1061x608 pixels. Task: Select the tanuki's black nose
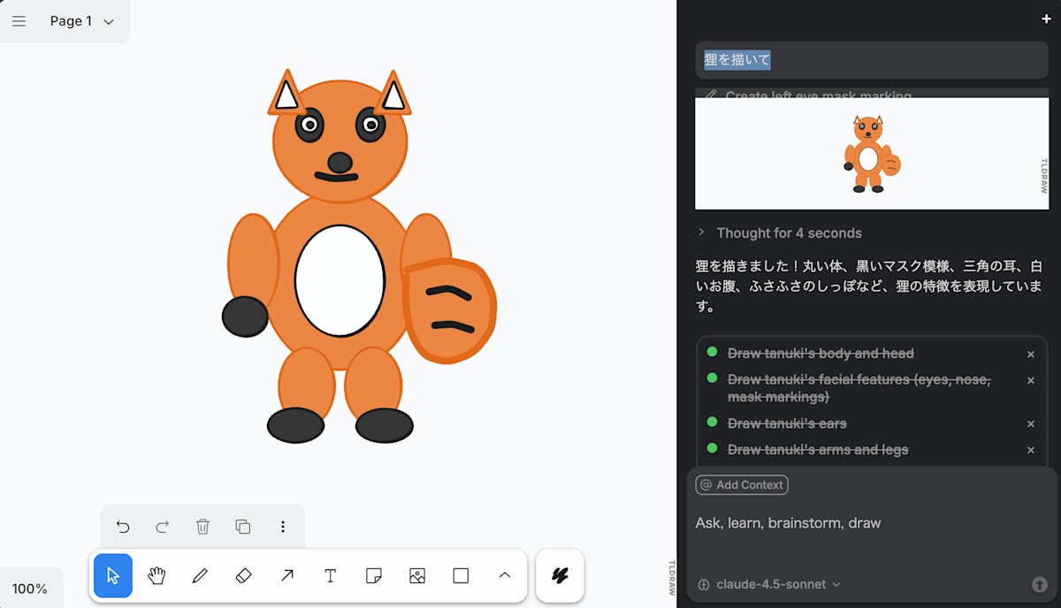340,163
